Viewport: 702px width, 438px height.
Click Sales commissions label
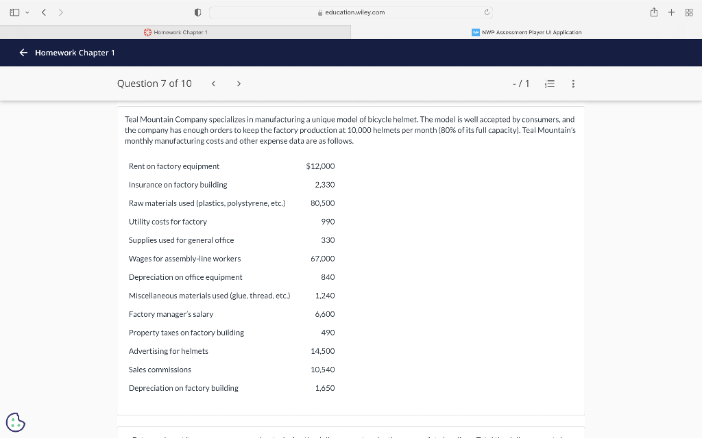coord(160,370)
